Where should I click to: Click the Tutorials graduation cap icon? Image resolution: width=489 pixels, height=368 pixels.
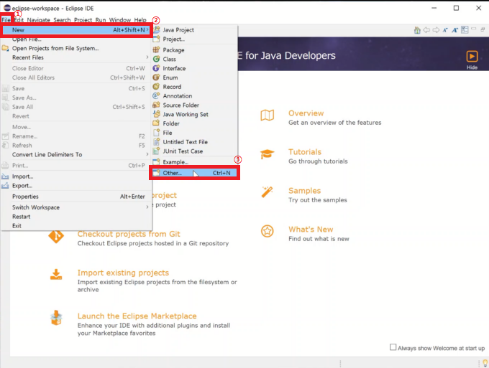268,154
